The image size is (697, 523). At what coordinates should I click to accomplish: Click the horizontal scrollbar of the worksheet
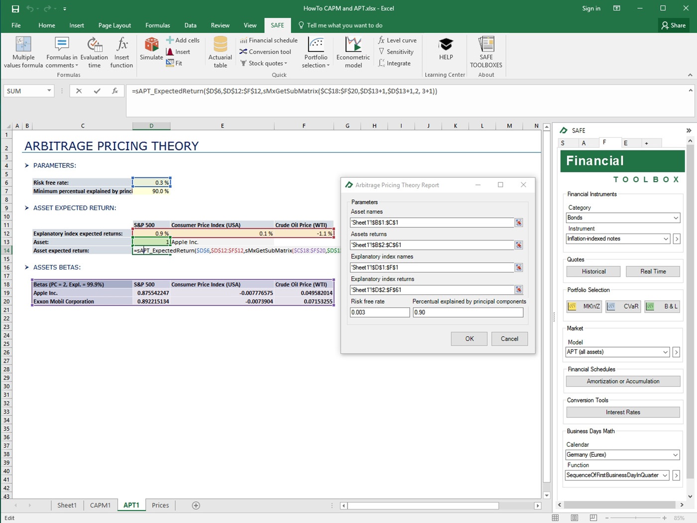(x=423, y=506)
